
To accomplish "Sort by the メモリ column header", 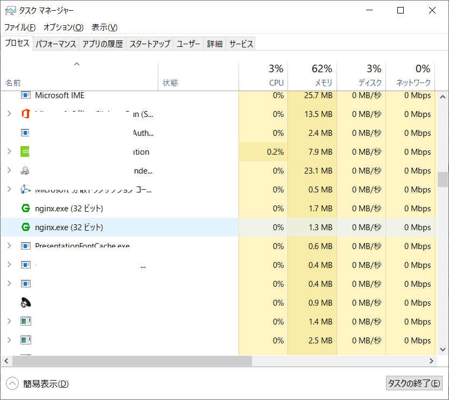I will (x=312, y=76).
